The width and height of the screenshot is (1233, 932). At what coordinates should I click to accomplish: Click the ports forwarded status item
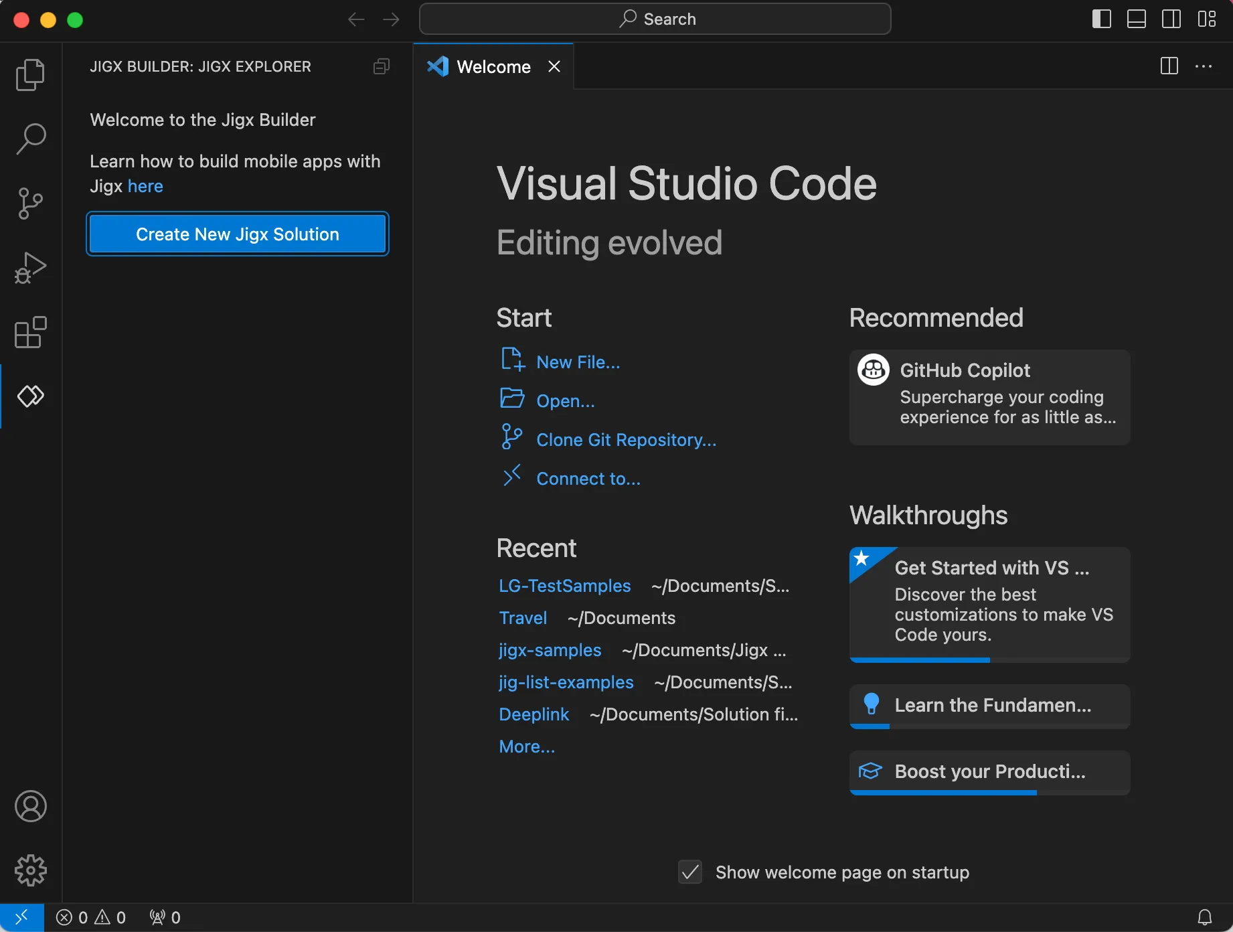(x=165, y=917)
